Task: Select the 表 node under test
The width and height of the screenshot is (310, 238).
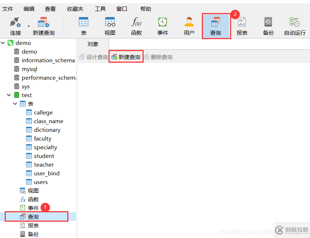Action: (x=27, y=104)
